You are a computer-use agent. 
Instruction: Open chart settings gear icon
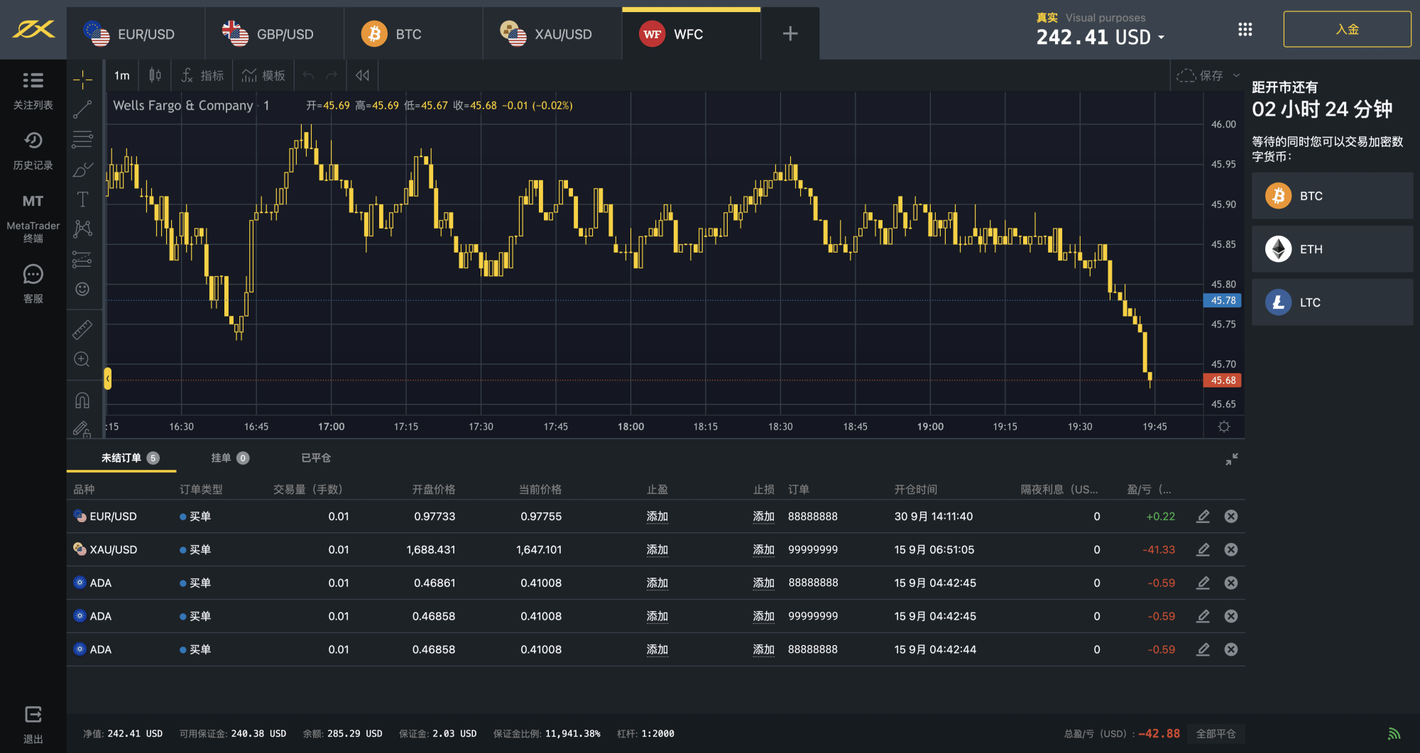pos(1223,427)
